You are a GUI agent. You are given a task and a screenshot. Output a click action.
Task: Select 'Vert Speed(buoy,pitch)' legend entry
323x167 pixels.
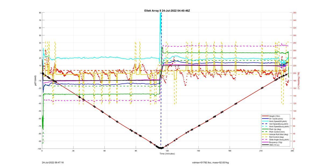click(279, 124)
